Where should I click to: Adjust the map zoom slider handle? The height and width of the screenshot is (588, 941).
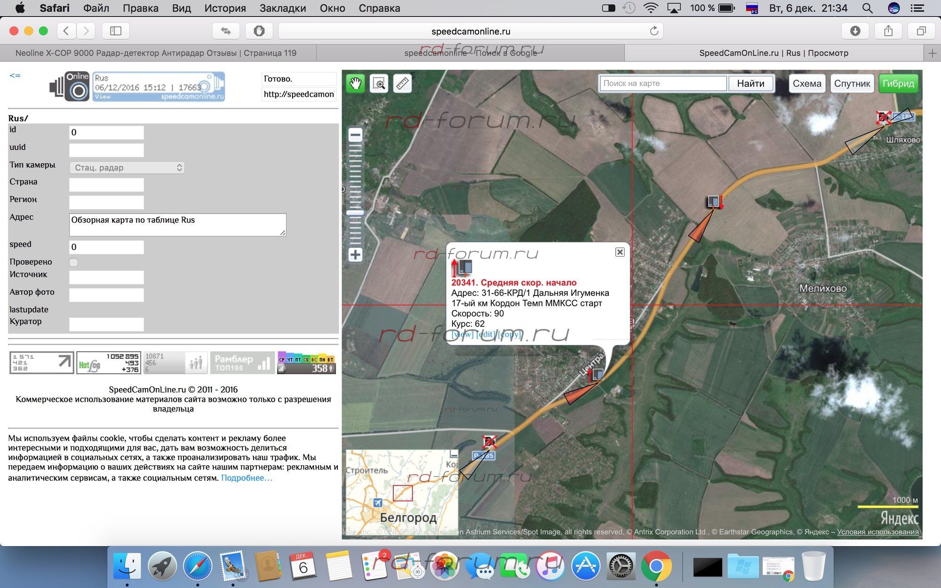tap(355, 213)
